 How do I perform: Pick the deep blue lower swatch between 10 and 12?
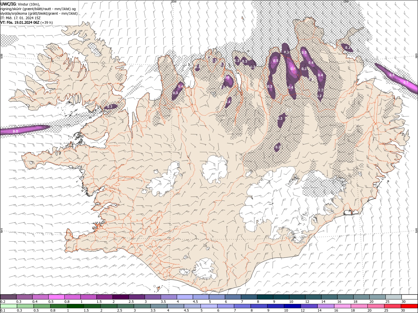(292, 306)
